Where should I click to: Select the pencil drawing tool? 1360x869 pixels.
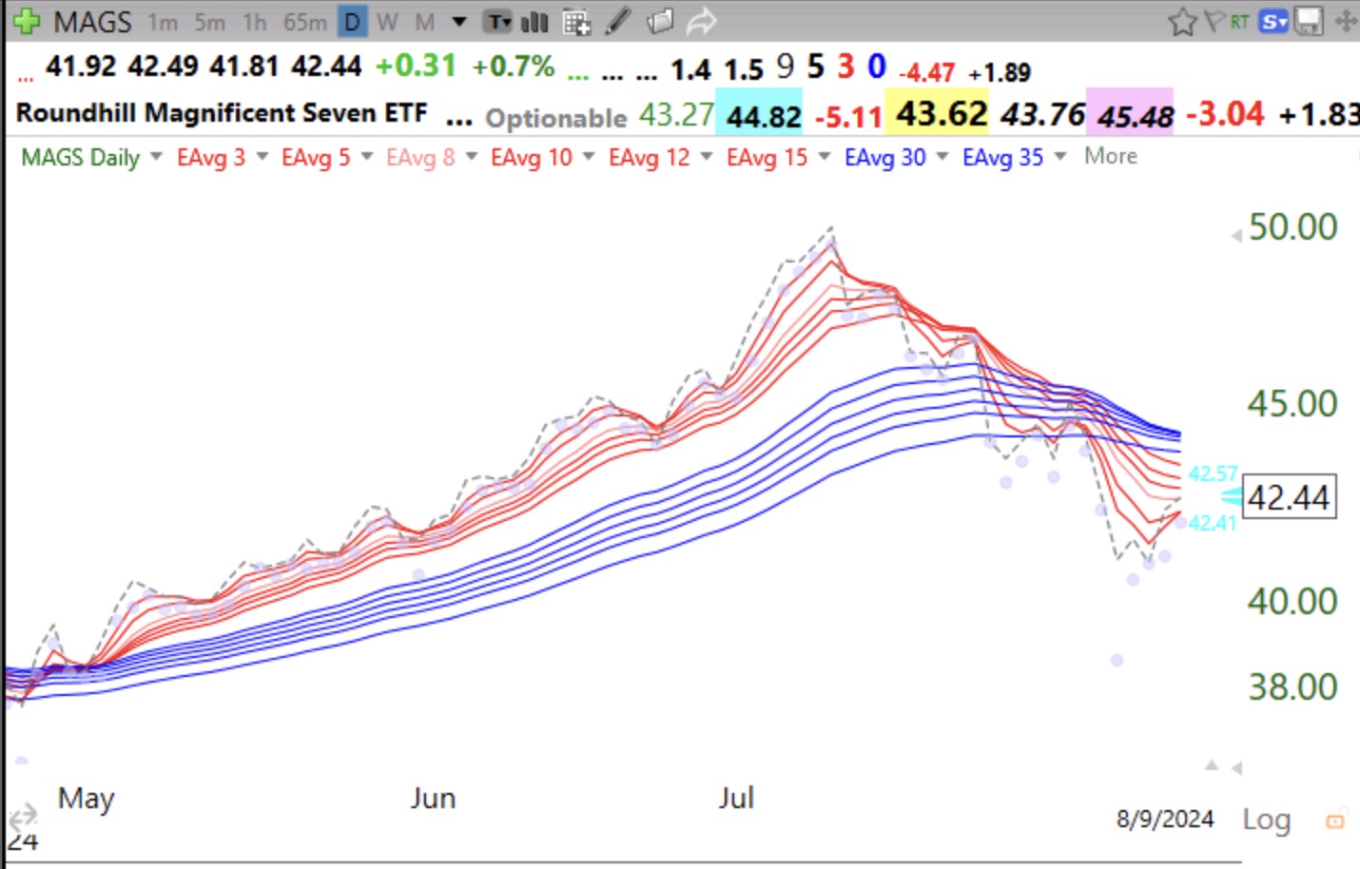618,21
